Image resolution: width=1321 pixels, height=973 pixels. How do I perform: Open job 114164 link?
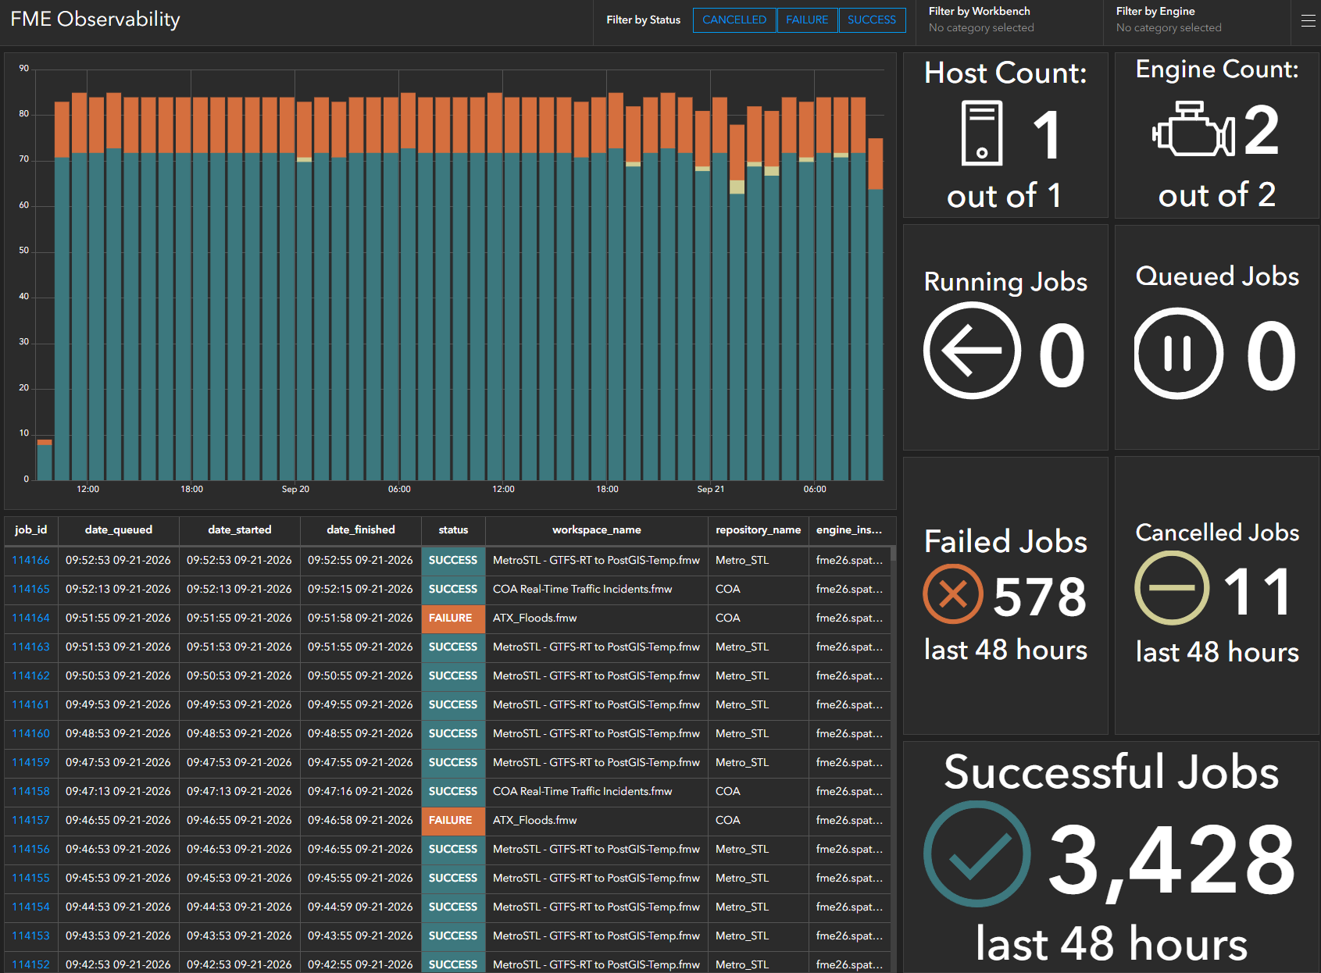tap(30, 618)
